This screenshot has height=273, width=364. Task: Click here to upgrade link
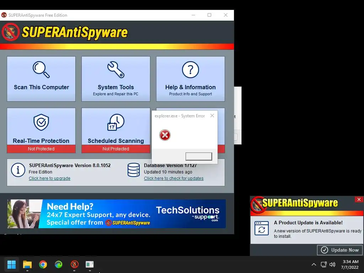pos(49,178)
